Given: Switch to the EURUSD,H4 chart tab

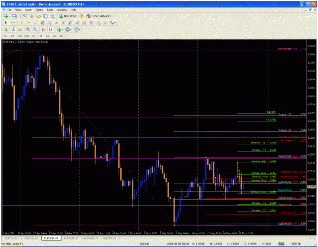Looking at the screenshot, I should tap(51, 238).
